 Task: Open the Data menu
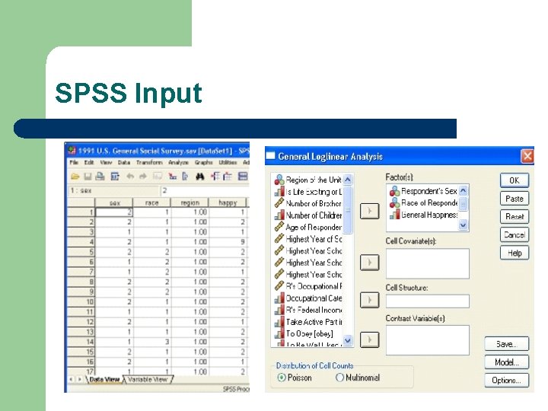124,163
